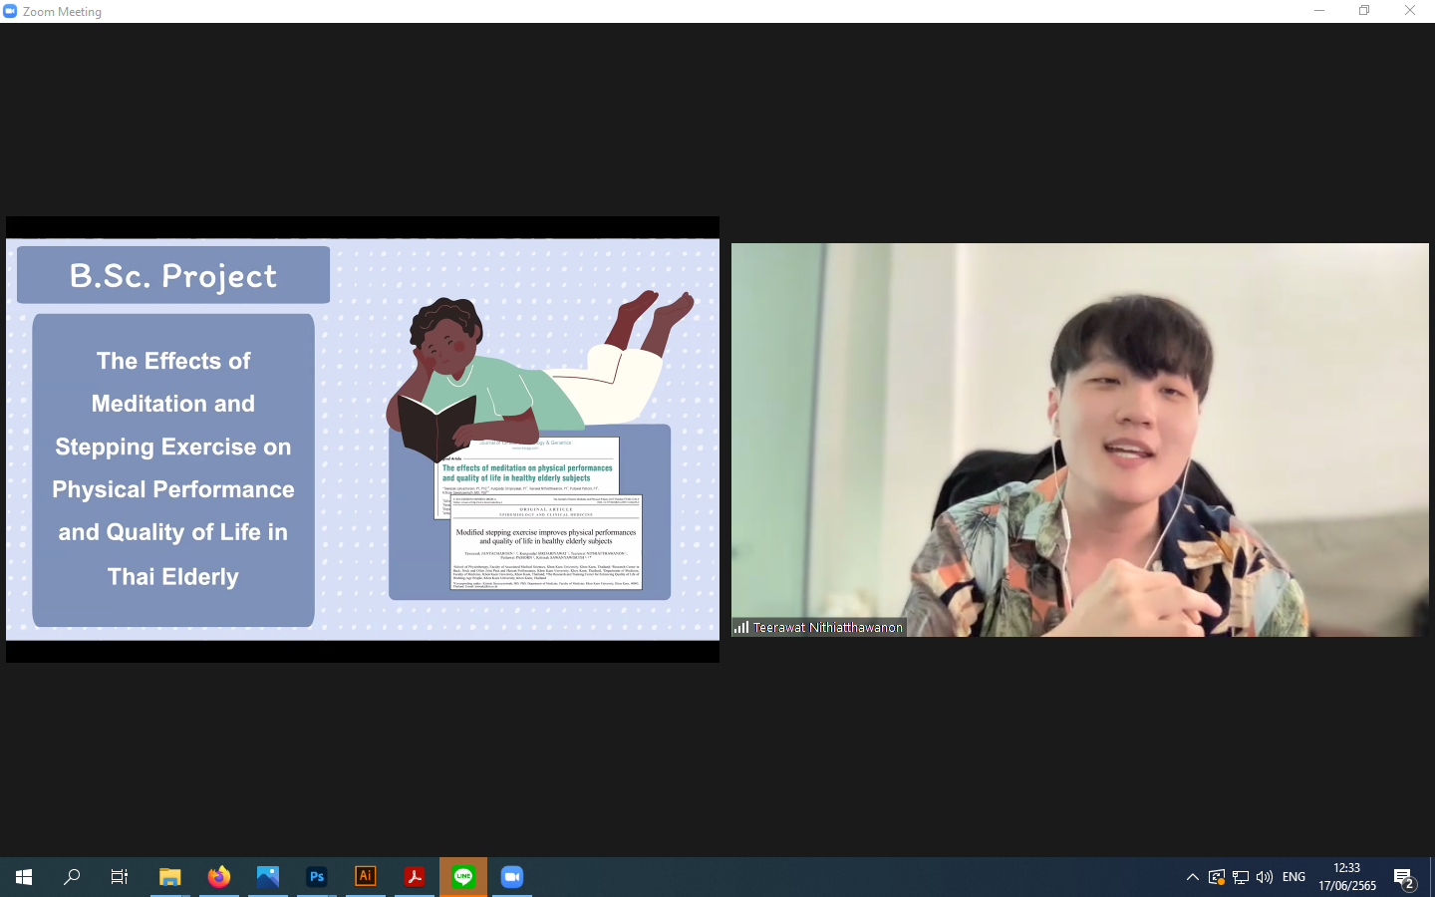Viewport: 1435px width, 897px height.
Task: Open the LINE app from the taskbar
Action: click(x=463, y=877)
